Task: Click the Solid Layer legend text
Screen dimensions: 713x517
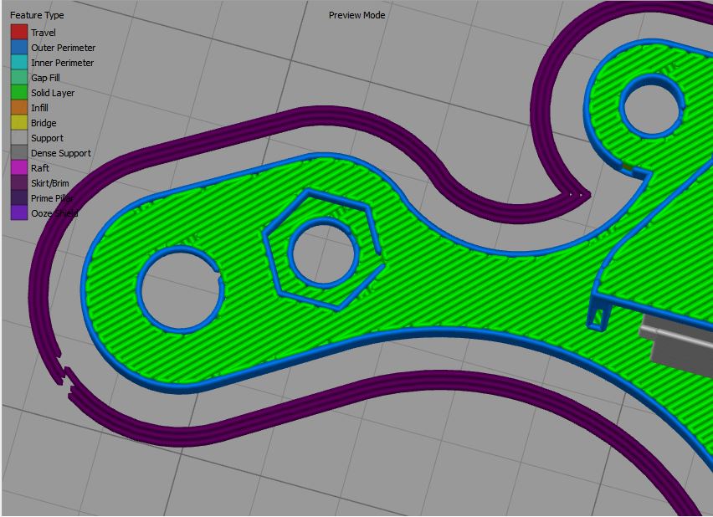Action: pos(53,93)
